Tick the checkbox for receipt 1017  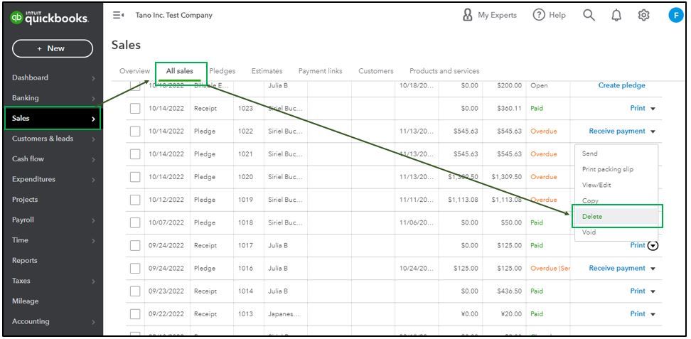coord(135,245)
